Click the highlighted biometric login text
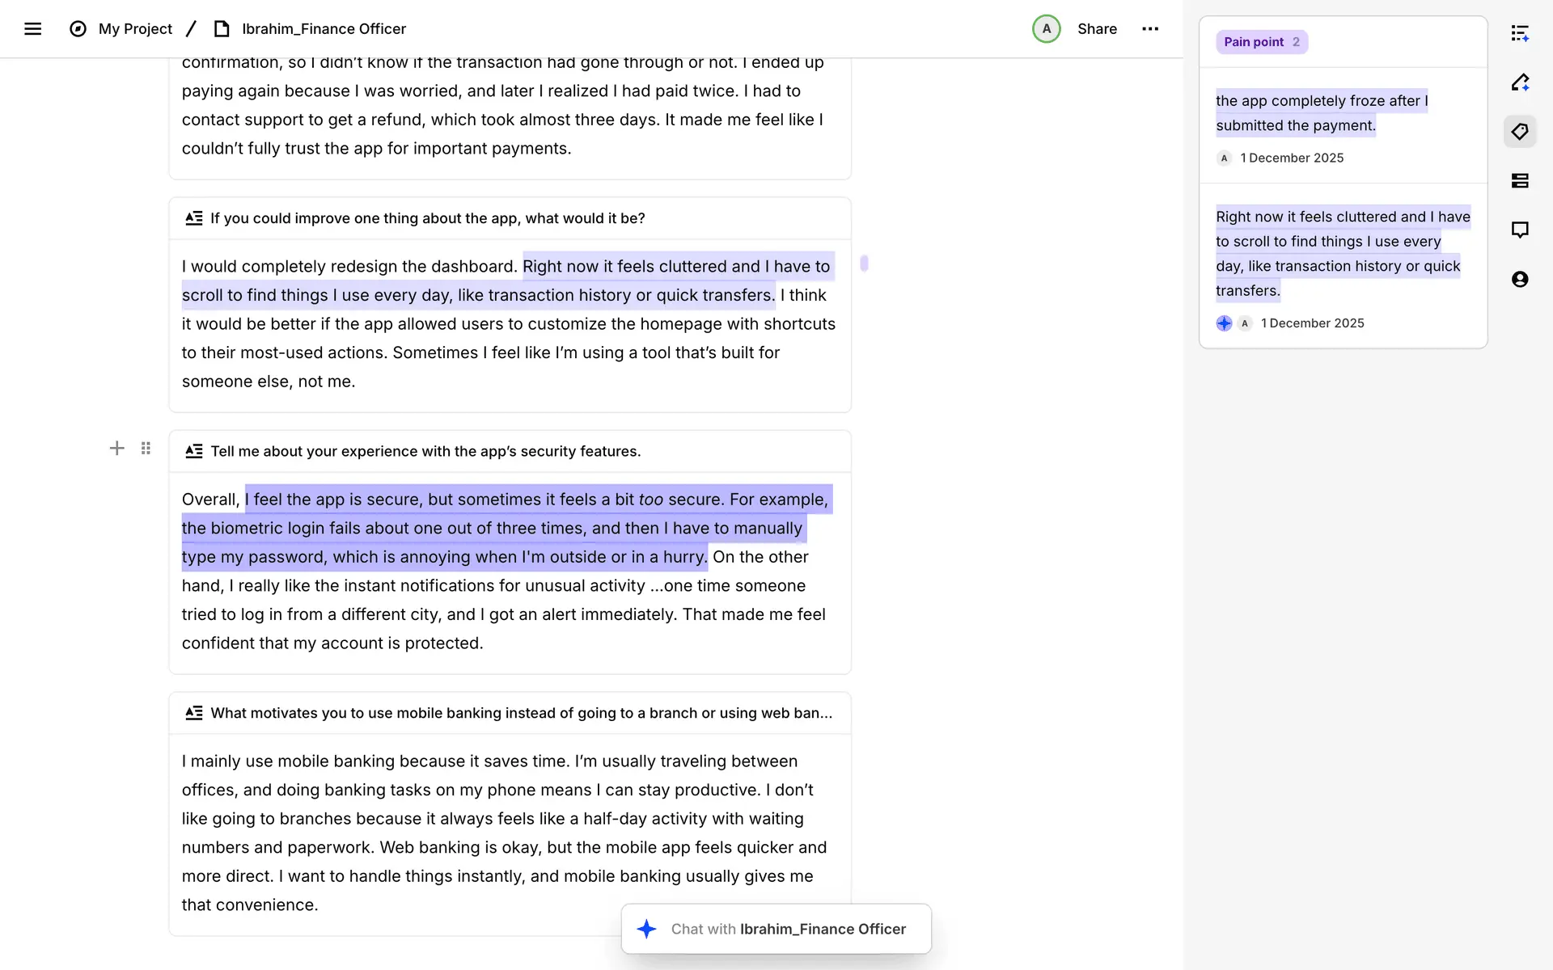Screen dimensions: 1553x970 click(x=493, y=529)
